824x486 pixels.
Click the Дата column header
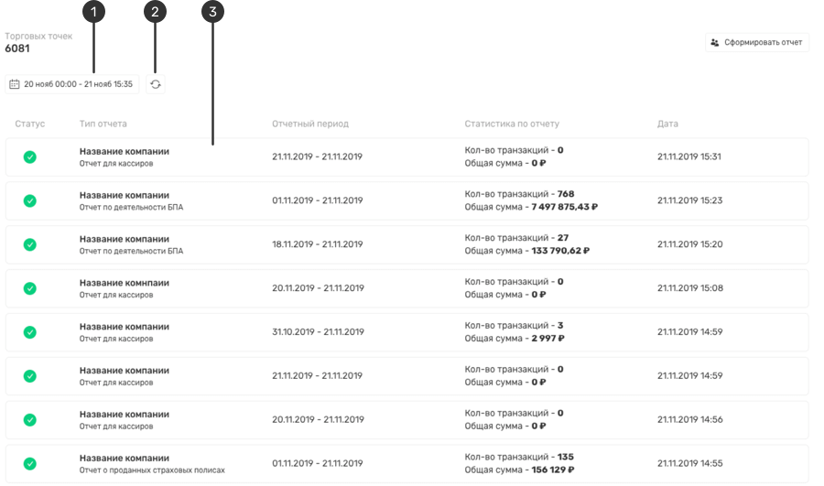667,124
